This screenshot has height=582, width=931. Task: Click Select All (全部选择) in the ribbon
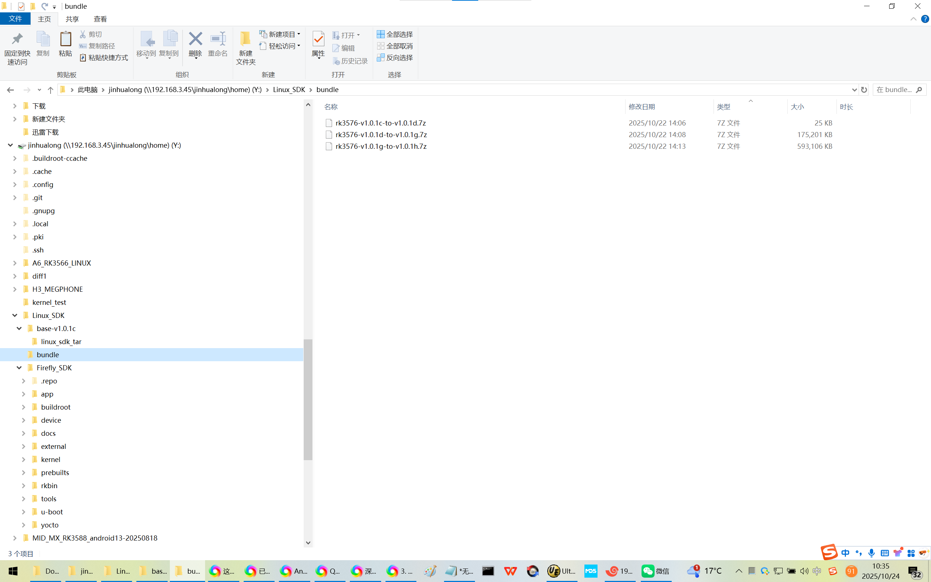point(395,34)
